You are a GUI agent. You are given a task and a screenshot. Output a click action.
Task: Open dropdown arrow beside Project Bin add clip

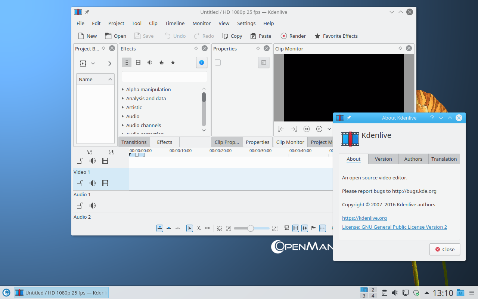pos(93,64)
